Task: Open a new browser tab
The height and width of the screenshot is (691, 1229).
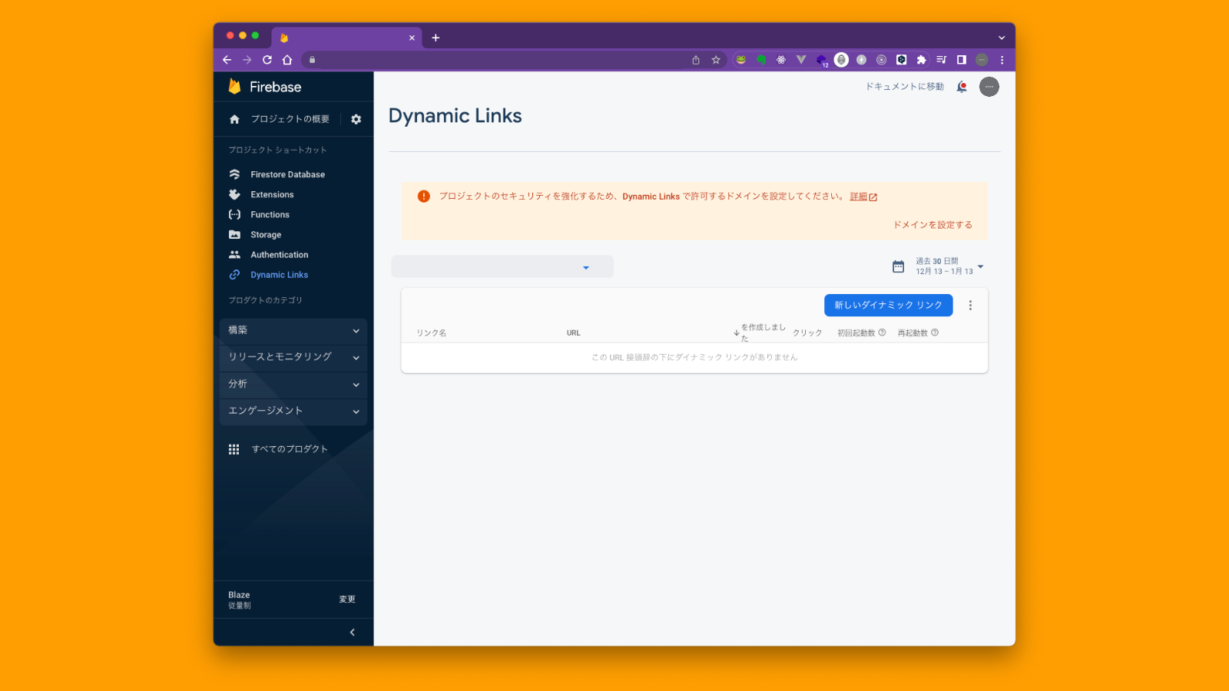Action: click(x=436, y=38)
